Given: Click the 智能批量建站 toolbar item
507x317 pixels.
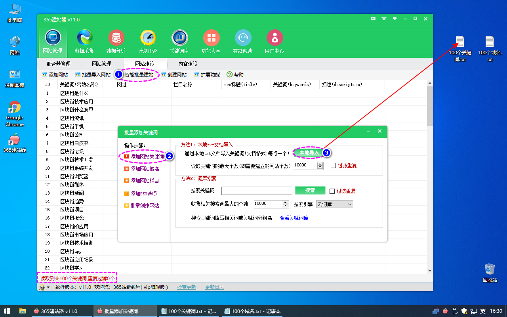Looking at the screenshot, I should [x=139, y=74].
